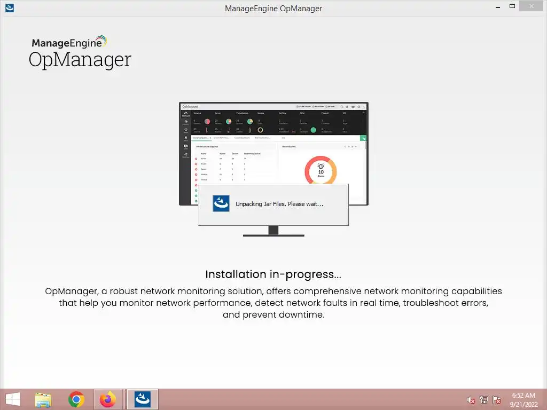Viewport: 547px width, 410px height.
Task: Click the ManageEngine OpManager title bar text
Action: (273, 9)
